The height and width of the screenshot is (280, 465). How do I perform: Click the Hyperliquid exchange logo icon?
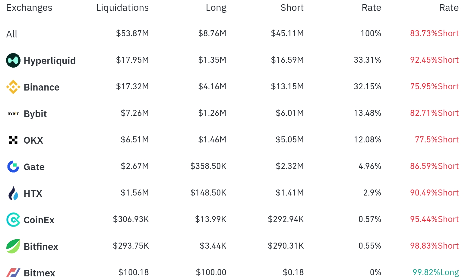(13, 60)
